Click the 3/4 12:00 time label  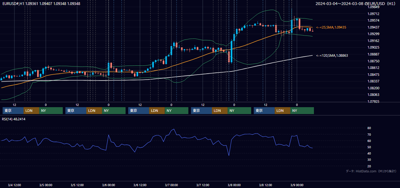14,185
